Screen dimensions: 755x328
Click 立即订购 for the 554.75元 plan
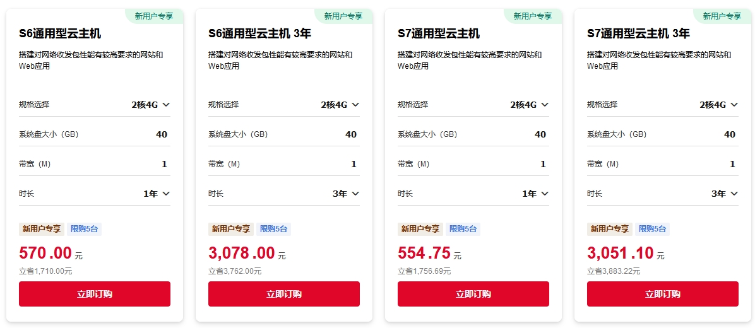473,294
